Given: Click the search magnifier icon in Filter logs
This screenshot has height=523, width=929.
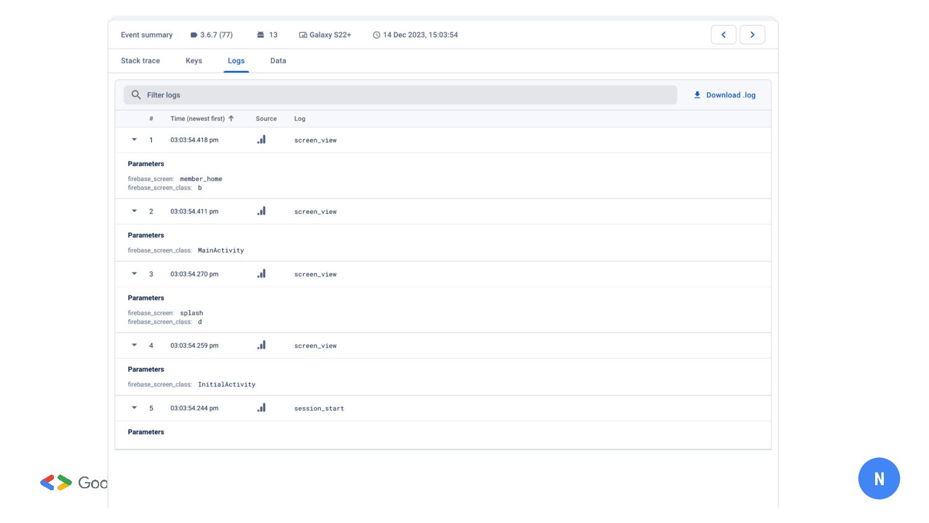Looking at the screenshot, I should [x=136, y=95].
